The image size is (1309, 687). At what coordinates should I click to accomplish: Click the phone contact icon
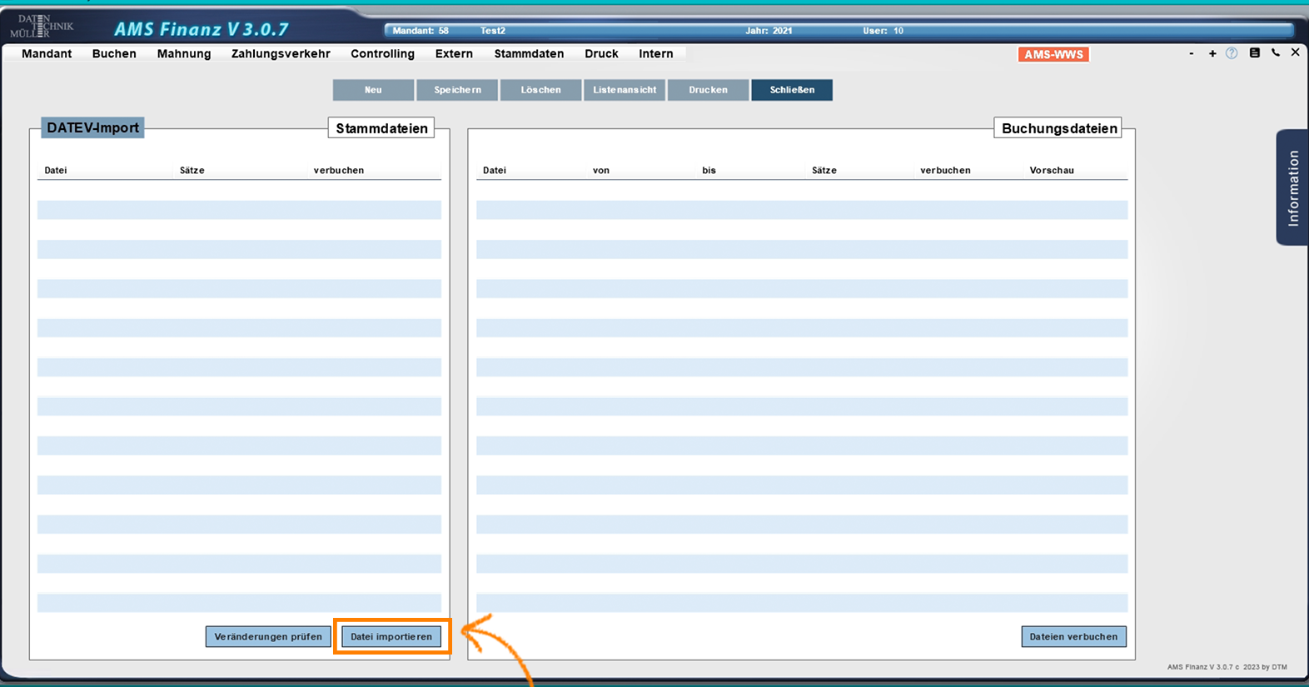[1275, 53]
